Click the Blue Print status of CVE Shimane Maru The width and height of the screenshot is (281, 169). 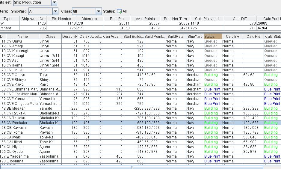click(212, 89)
